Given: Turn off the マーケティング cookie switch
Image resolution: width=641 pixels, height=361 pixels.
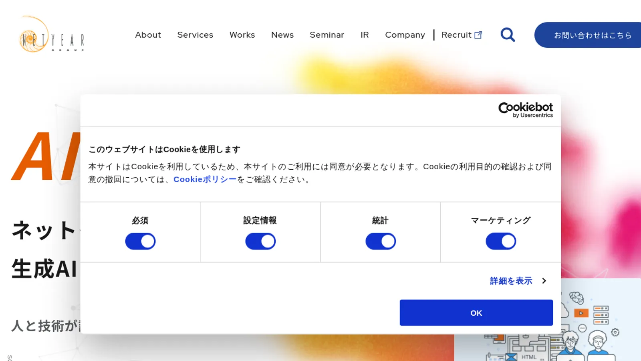Looking at the screenshot, I should click(x=501, y=241).
